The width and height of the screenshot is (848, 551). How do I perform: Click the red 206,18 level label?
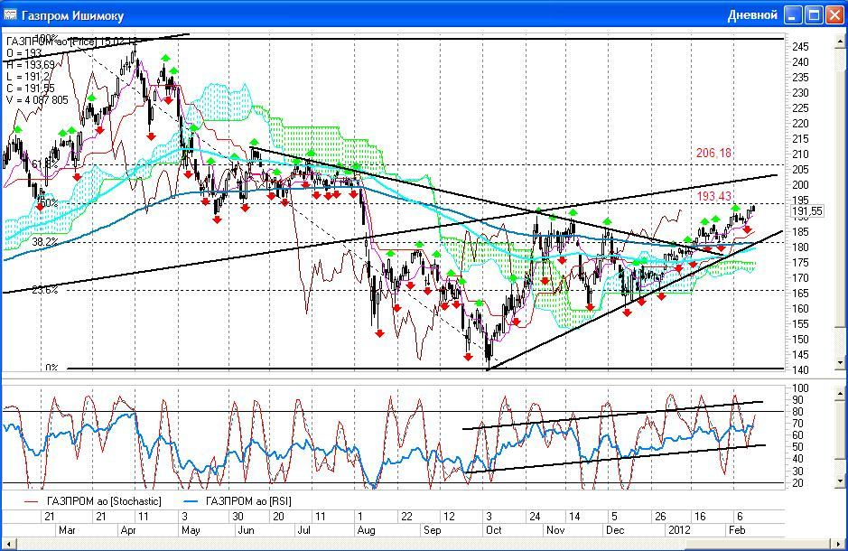tap(713, 153)
